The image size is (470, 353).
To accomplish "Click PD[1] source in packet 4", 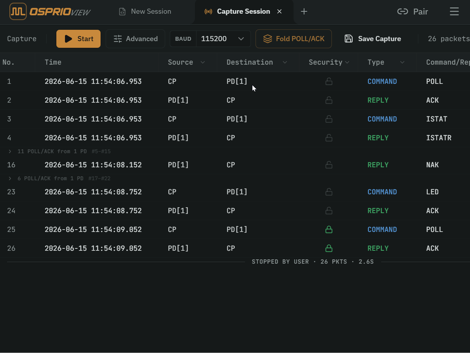I will pos(178,138).
